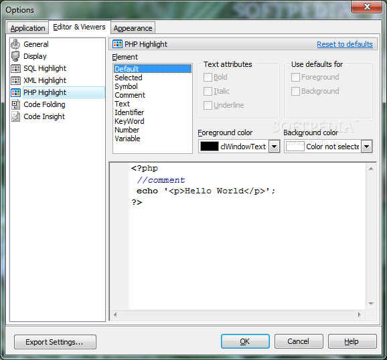Image resolution: width=387 pixels, height=360 pixels.
Task: Switch to the Application tab
Action: [27, 28]
